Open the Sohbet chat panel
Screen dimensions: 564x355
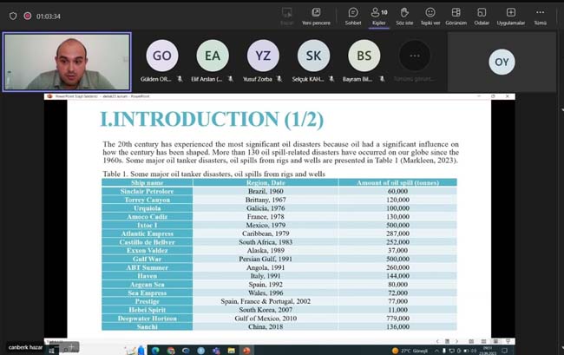click(x=353, y=15)
